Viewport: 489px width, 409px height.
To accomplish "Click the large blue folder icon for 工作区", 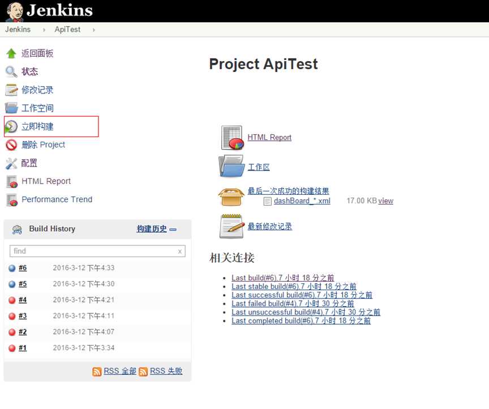I will [x=231, y=166].
